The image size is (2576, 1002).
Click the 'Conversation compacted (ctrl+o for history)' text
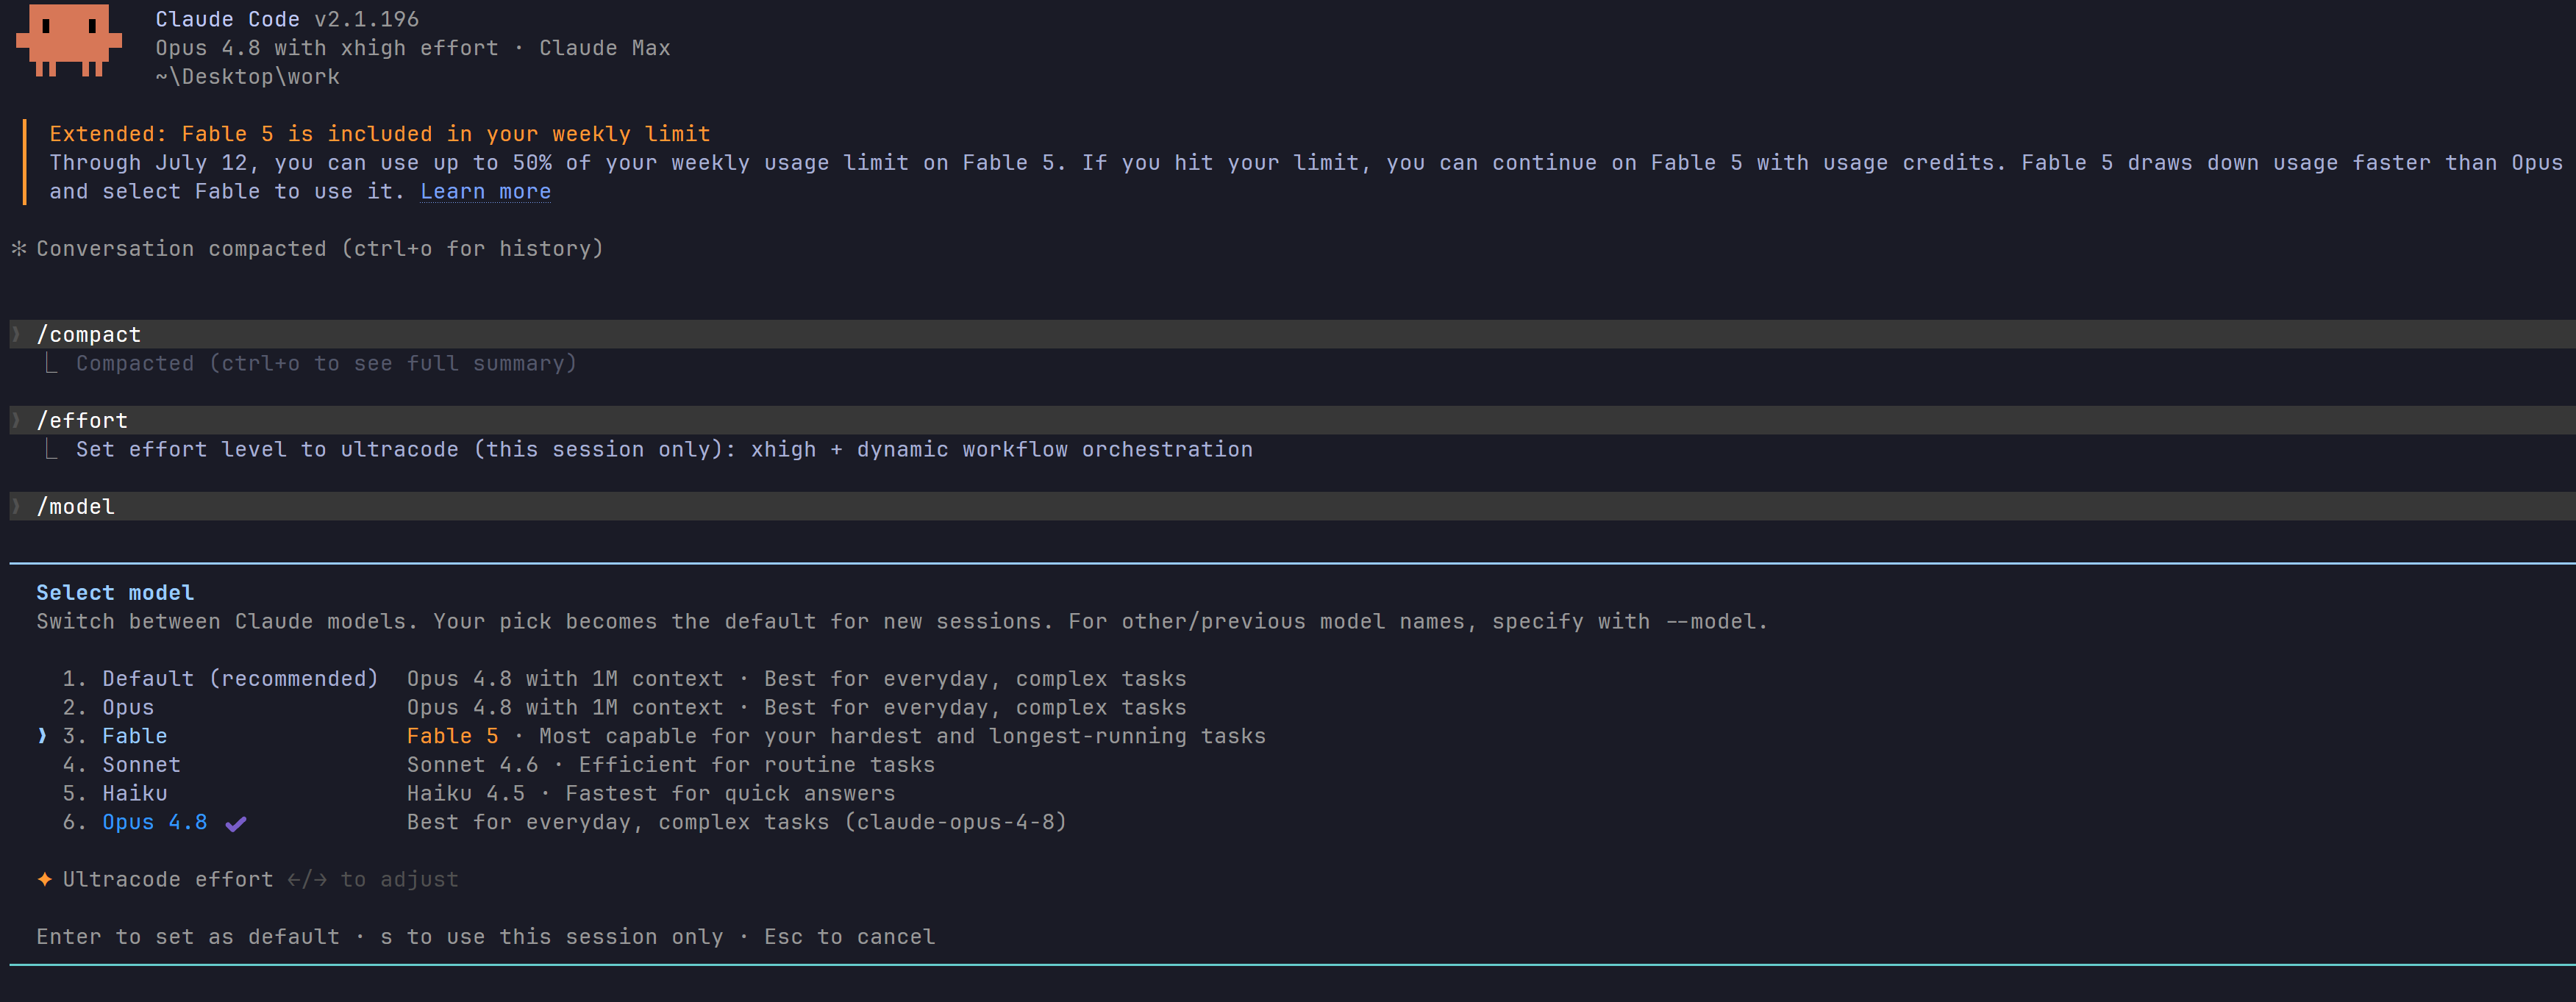(320, 248)
